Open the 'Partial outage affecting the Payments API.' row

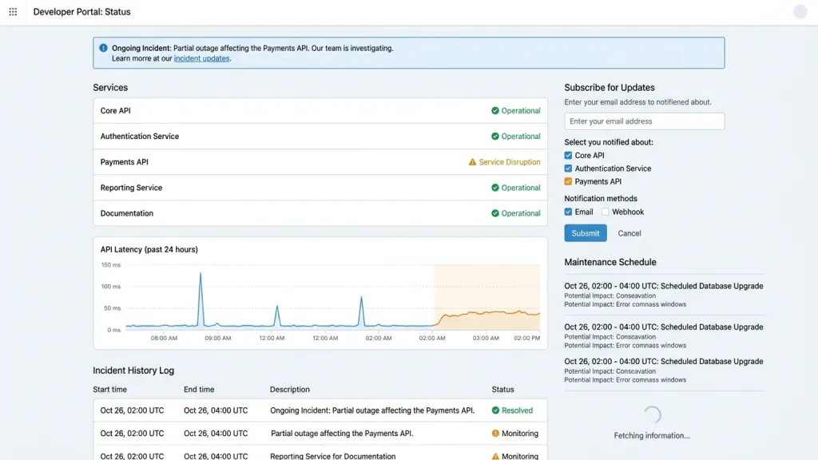[x=342, y=434]
